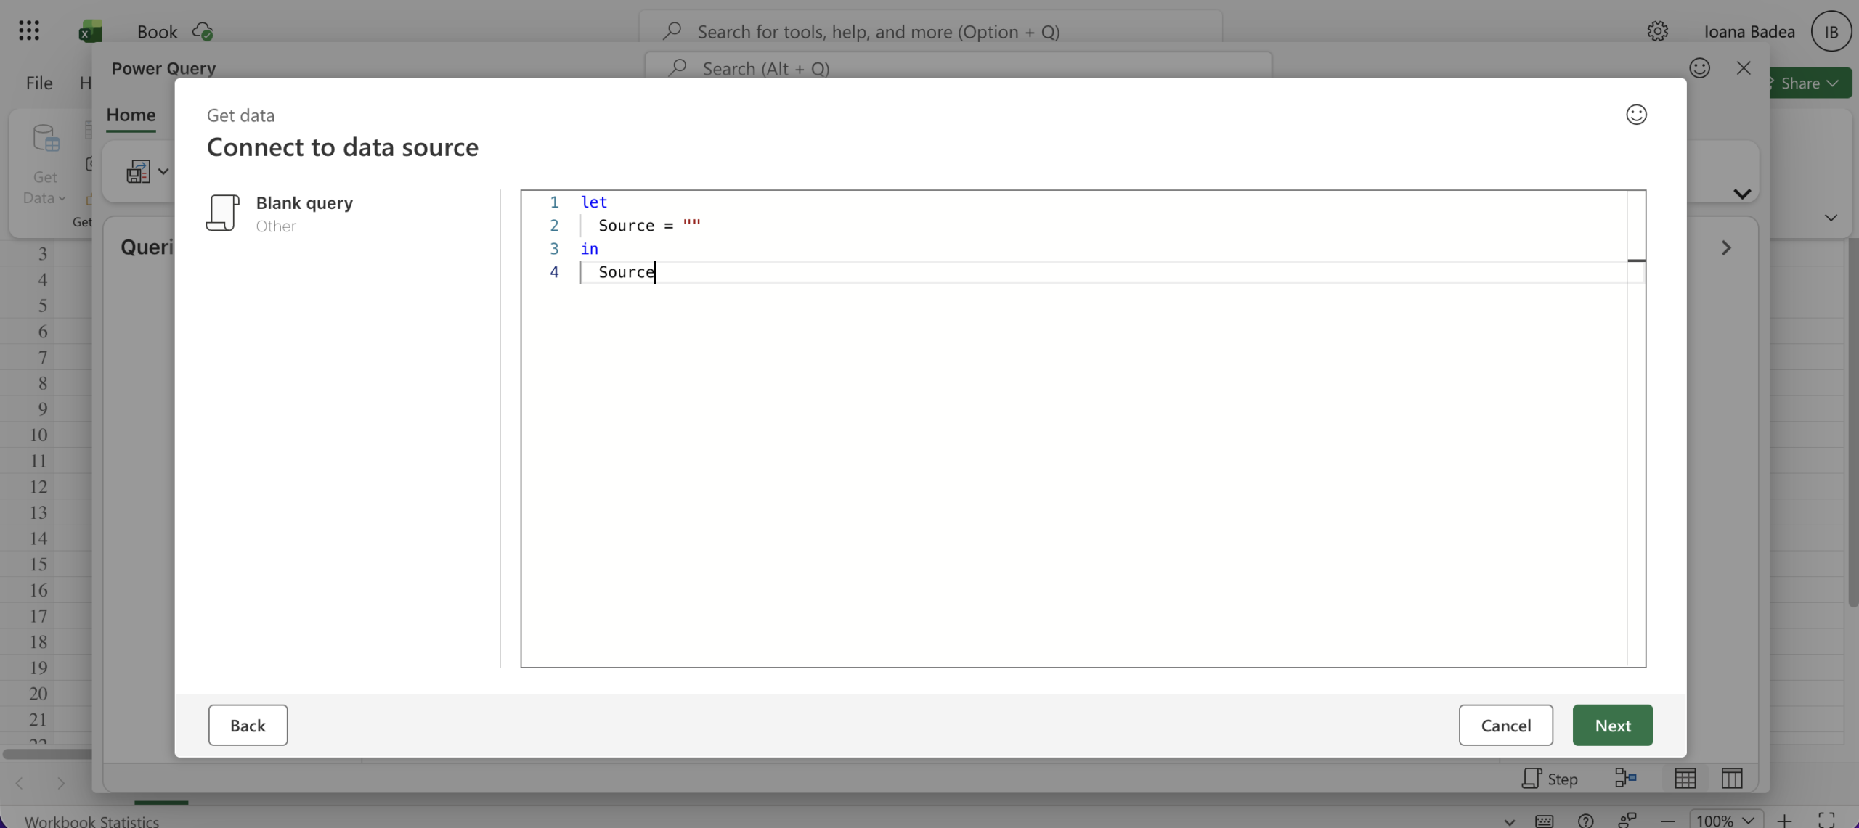Switch to the schema column view icon
The image size is (1859, 828).
[1731, 778]
